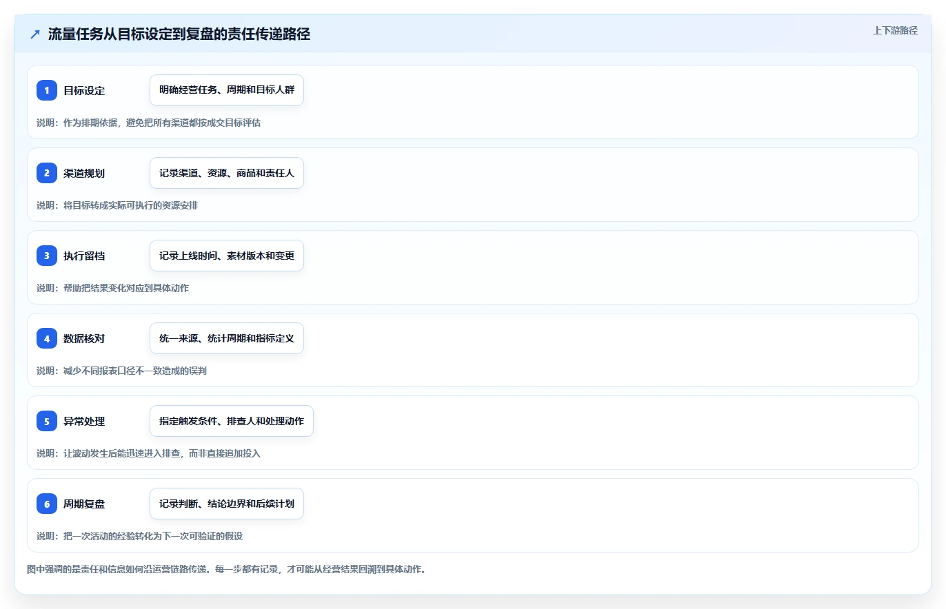Select the 统一来源、统计周期和指标定义 box
The image size is (946, 609).
point(227,338)
